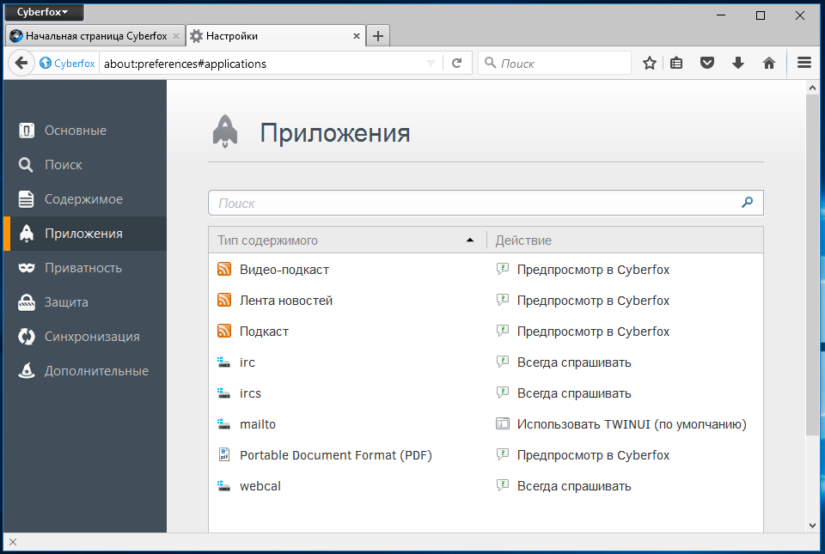825x554 pixels.
Task: Click the Синхронизация sync icon
Action: coord(27,337)
